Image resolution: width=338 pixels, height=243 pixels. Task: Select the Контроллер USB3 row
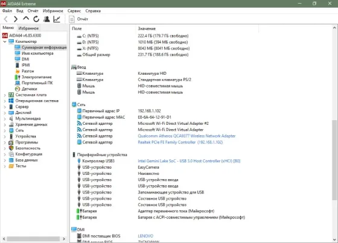coord(158,161)
